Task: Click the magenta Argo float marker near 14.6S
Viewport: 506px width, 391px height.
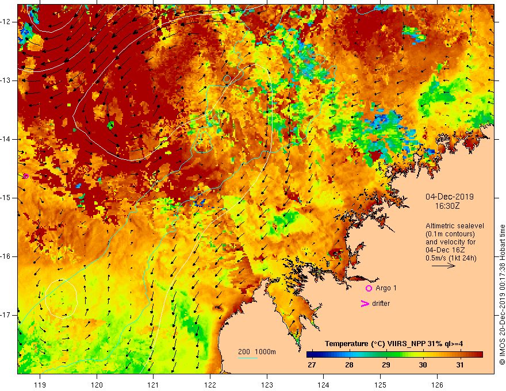Action: 26,176
